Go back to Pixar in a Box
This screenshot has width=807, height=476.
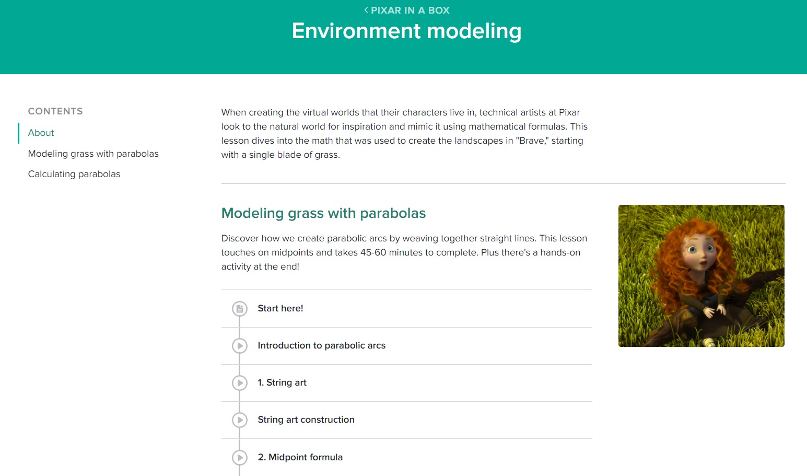(410, 10)
